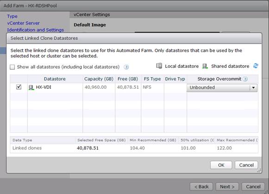Enable Show all datastores checkbox
Image resolution: width=269 pixels, height=194 pixels.
13,67
